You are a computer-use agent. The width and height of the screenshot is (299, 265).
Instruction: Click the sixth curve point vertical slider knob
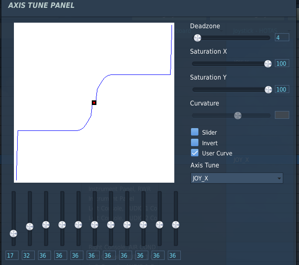tap(95, 225)
